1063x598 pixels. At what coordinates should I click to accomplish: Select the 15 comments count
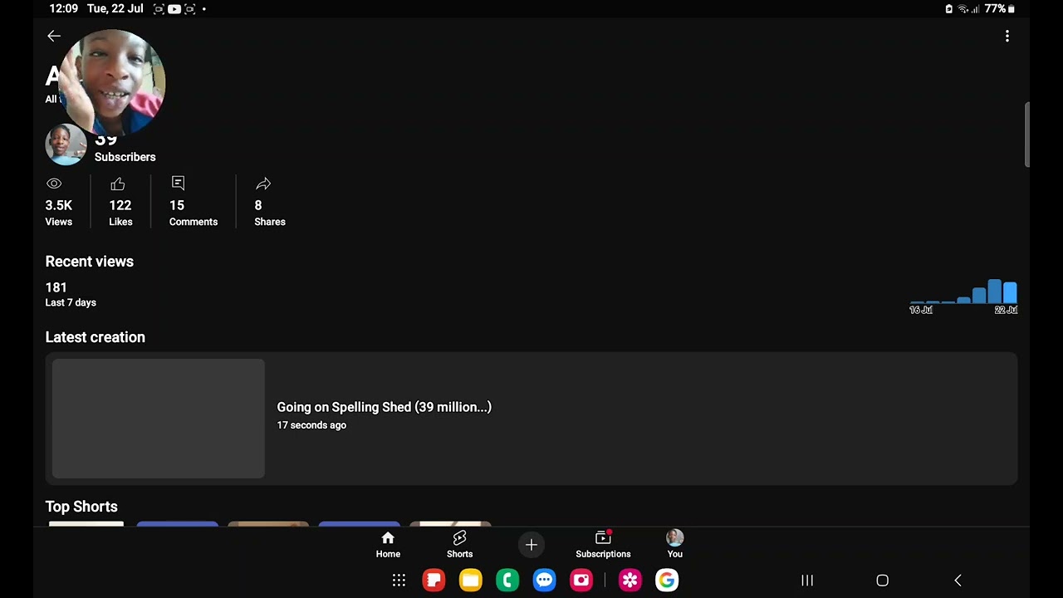pos(177,205)
